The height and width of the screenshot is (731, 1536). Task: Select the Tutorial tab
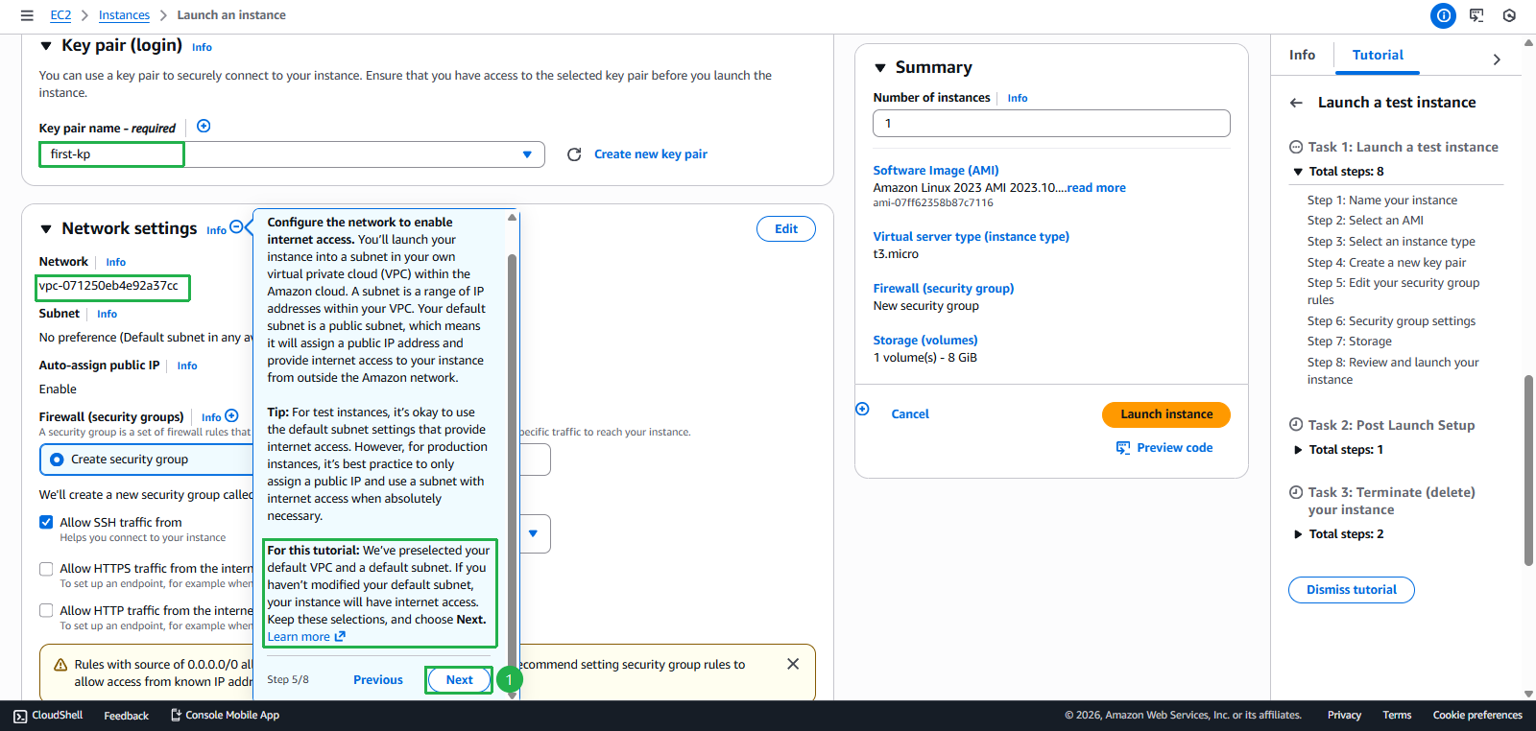1377,56
